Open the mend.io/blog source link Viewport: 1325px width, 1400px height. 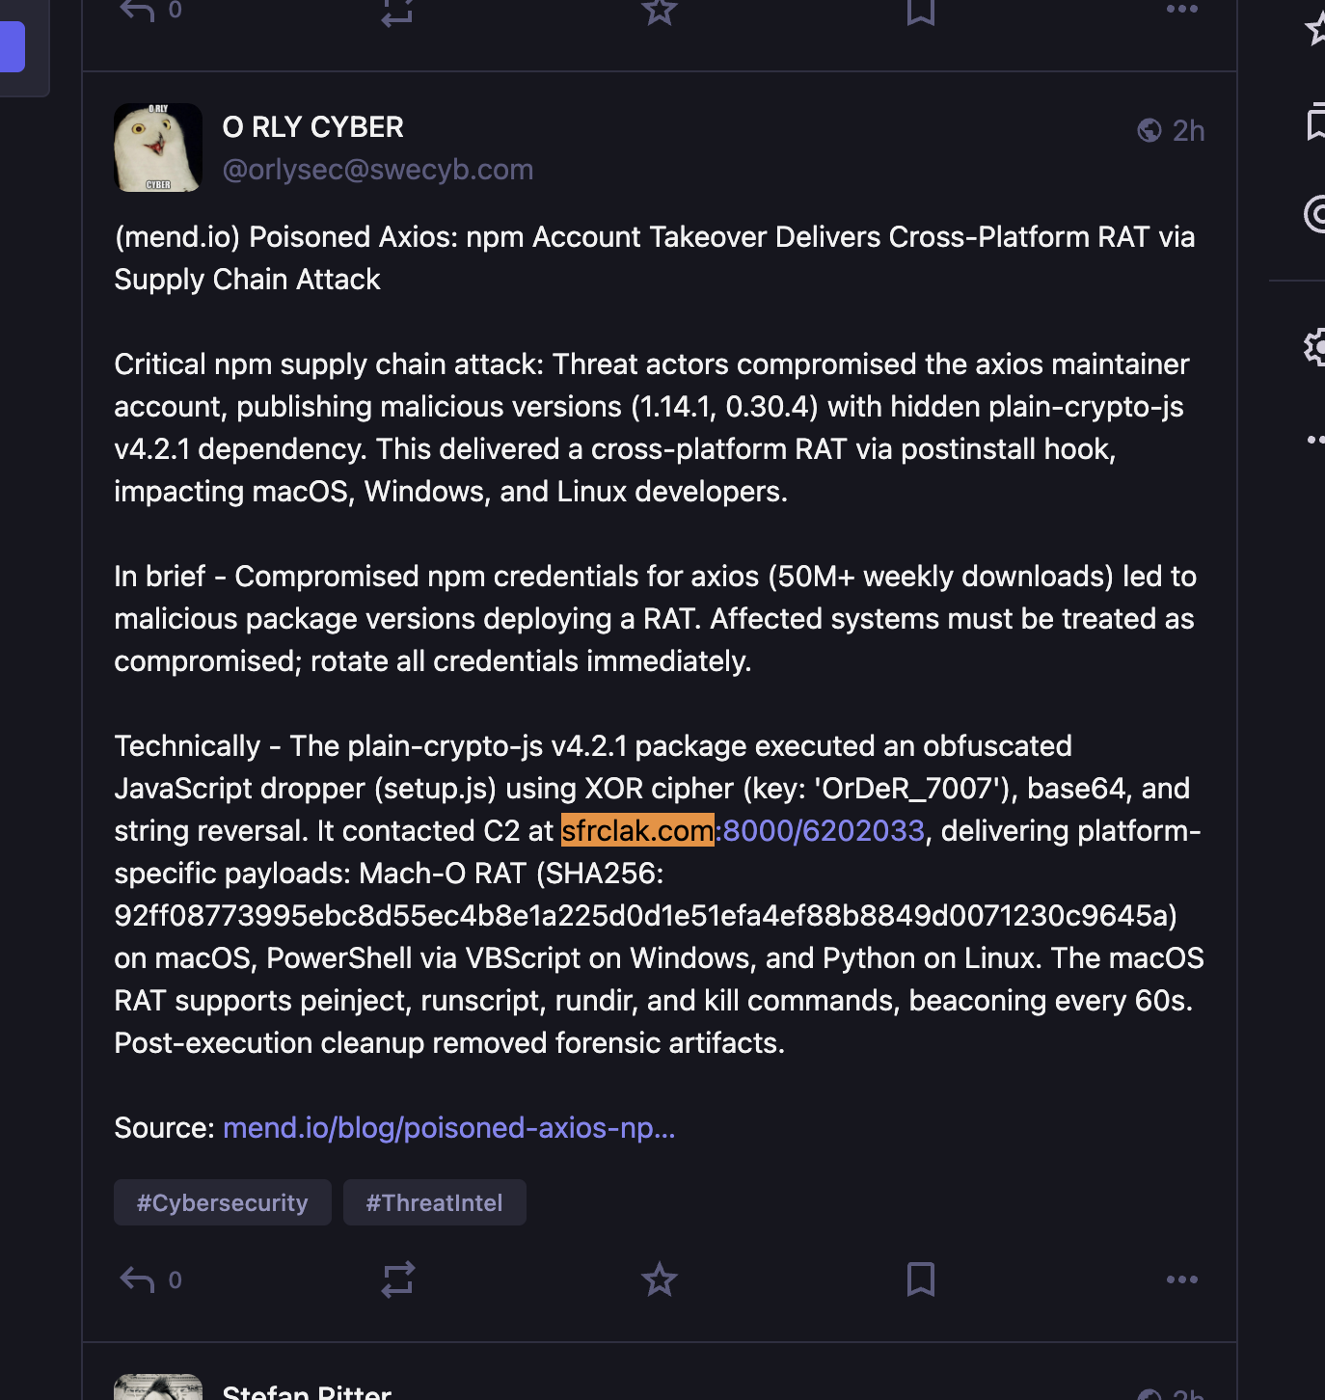(x=448, y=1127)
